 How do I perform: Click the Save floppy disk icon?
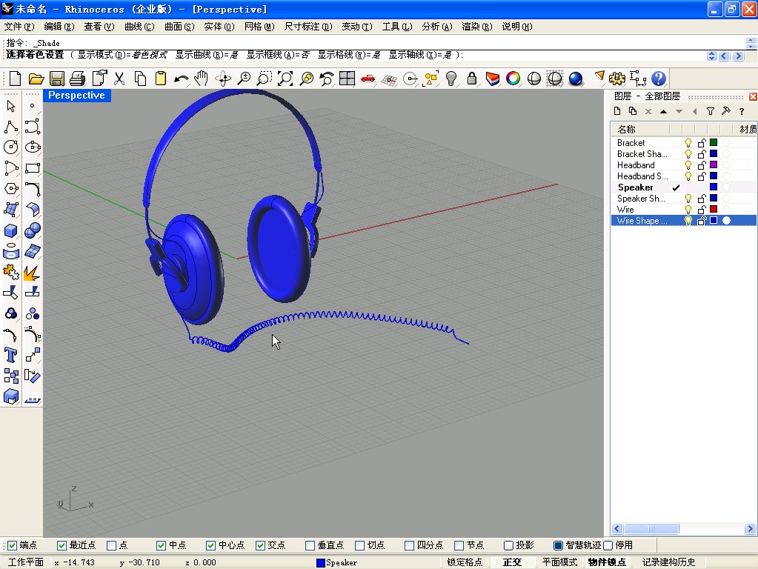click(57, 79)
